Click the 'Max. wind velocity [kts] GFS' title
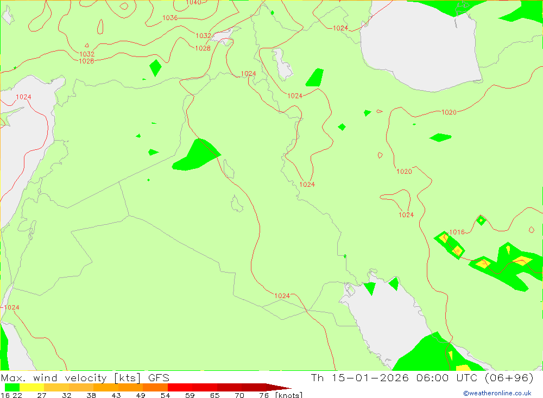The height and width of the screenshot is (398, 543). coord(85,378)
